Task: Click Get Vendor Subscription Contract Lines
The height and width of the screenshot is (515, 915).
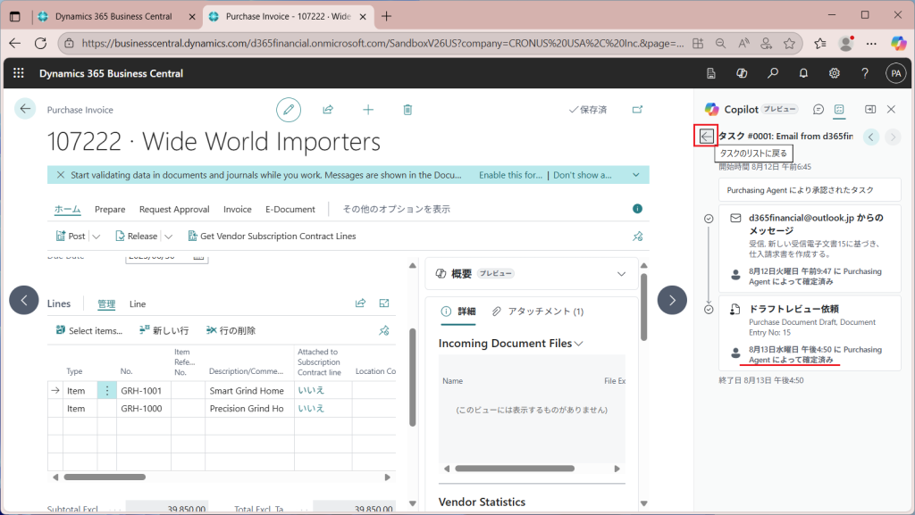Action: coord(272,236)
